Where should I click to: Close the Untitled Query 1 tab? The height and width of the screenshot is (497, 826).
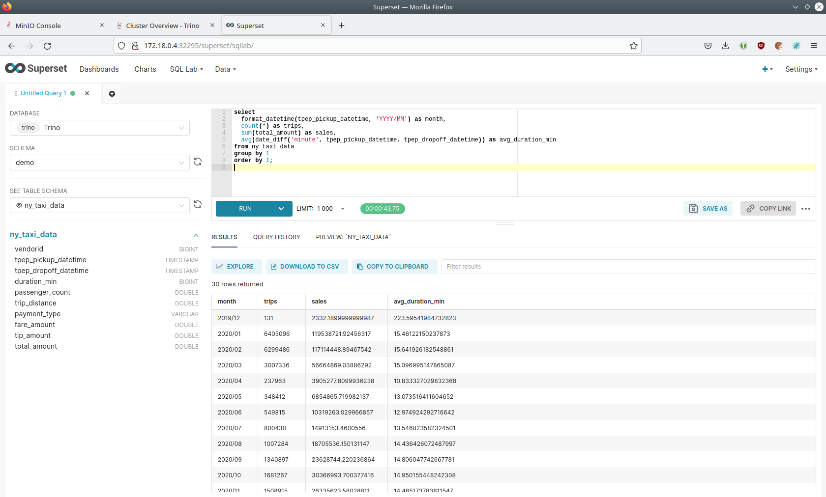[x=87, y=93]
